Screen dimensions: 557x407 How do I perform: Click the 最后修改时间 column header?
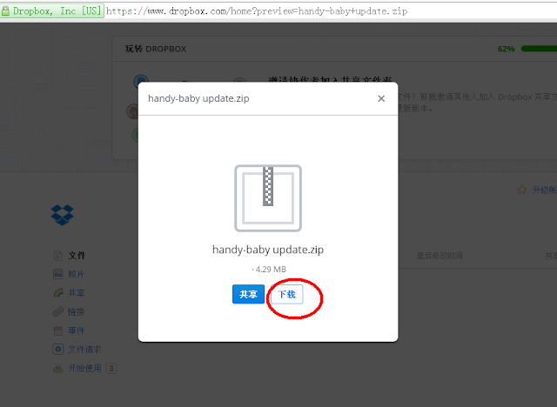[x=440, y=256]
